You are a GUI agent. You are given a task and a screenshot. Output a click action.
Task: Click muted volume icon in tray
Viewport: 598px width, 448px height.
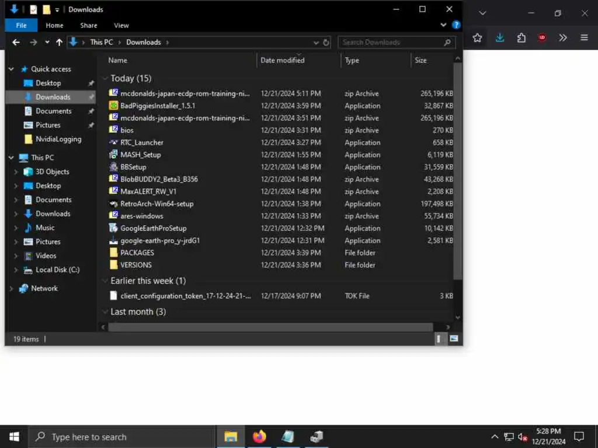point(523,436)
